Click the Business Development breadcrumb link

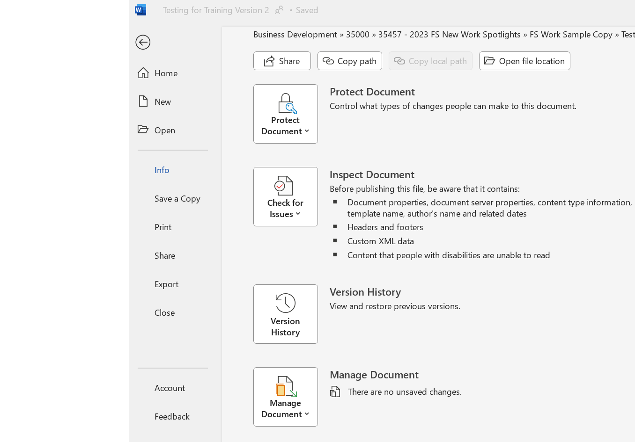tap(295, 34)
